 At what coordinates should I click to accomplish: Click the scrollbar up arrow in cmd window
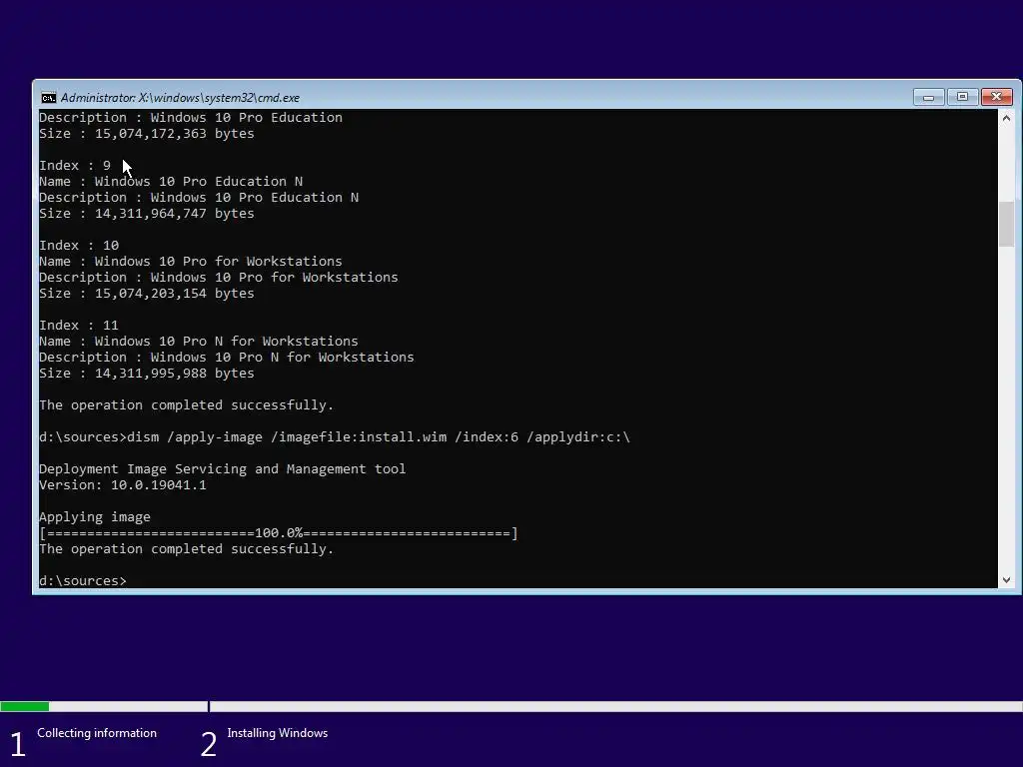coord(1006,118)
